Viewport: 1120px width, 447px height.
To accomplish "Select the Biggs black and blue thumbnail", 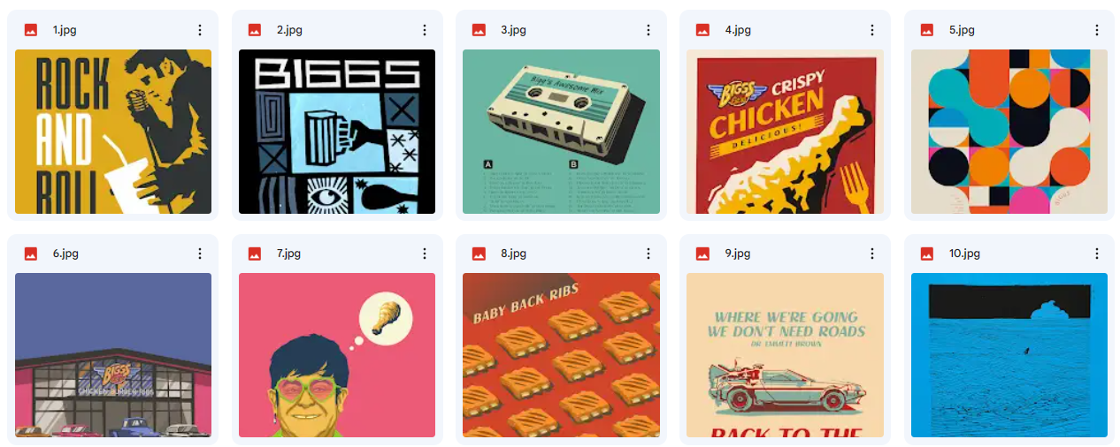I will 337,132.
